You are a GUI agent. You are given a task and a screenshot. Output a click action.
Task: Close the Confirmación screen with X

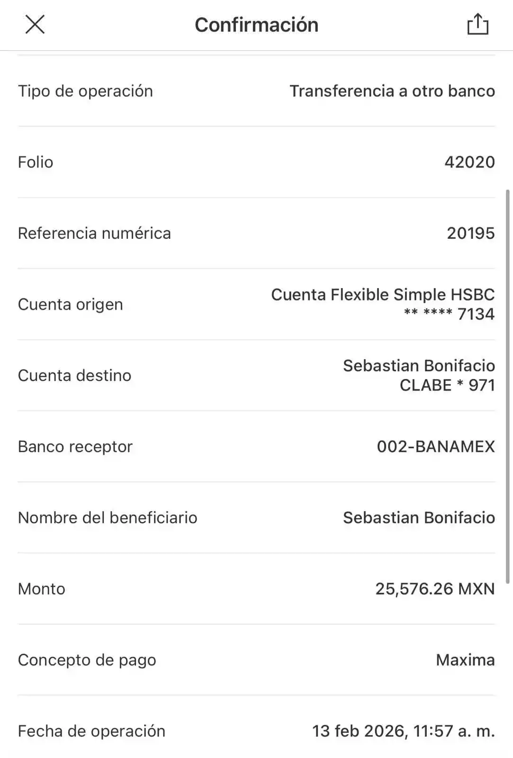34,23
